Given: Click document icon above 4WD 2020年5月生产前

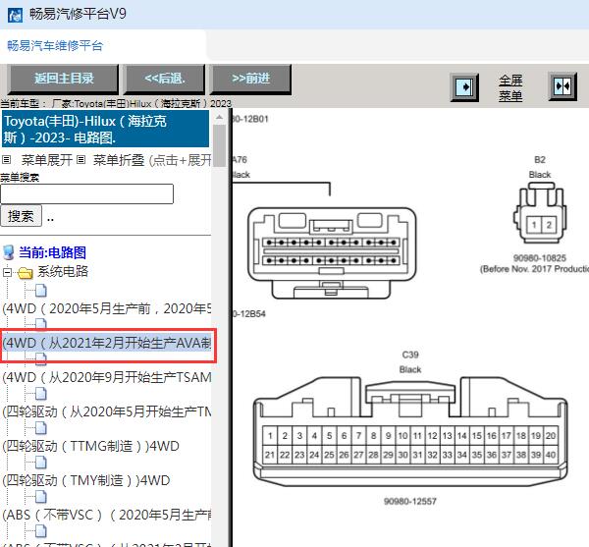Looking at the screenshot, I should click(41, 291).
